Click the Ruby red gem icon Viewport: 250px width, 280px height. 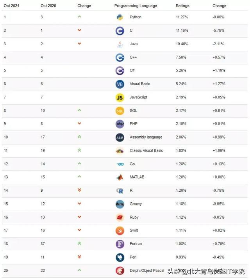pos(120,218)
